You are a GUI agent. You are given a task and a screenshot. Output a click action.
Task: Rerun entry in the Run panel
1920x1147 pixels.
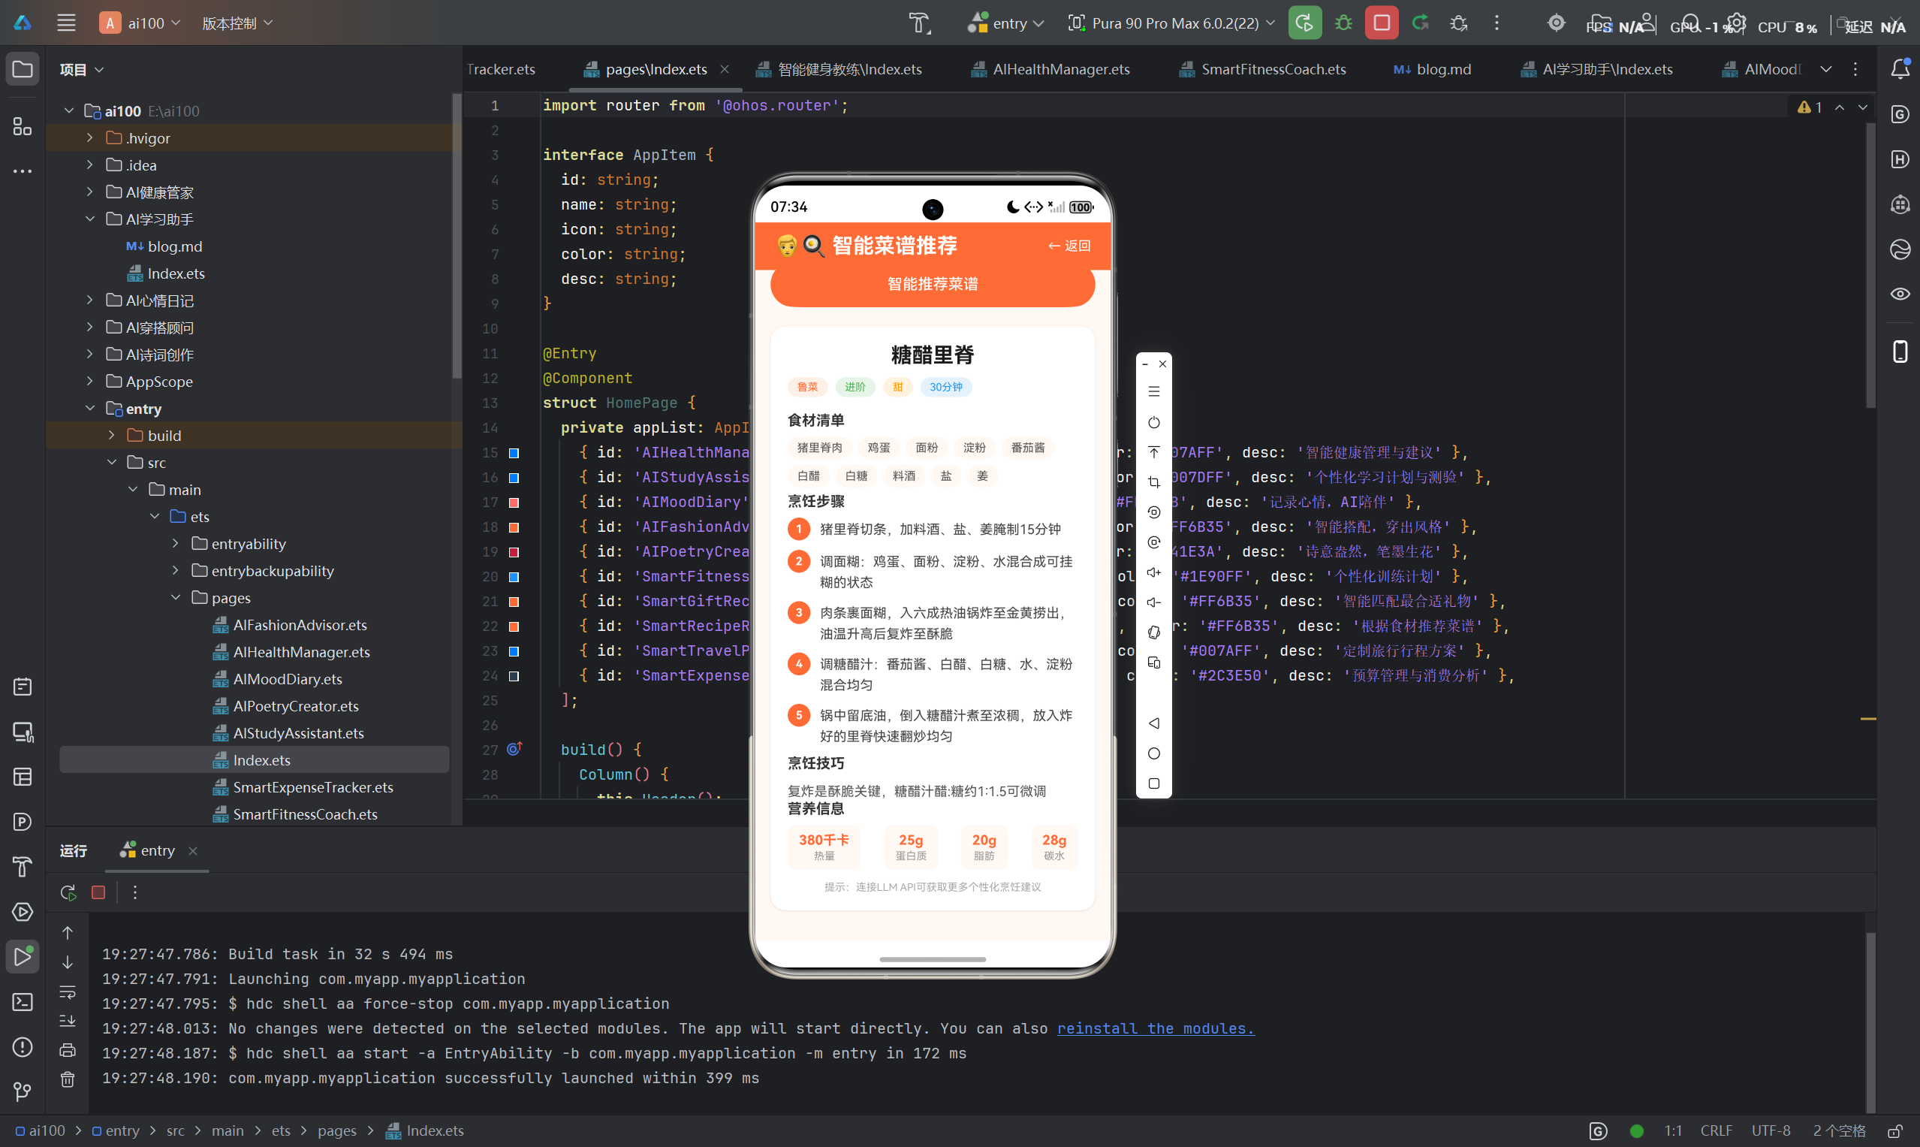point(68,892)
